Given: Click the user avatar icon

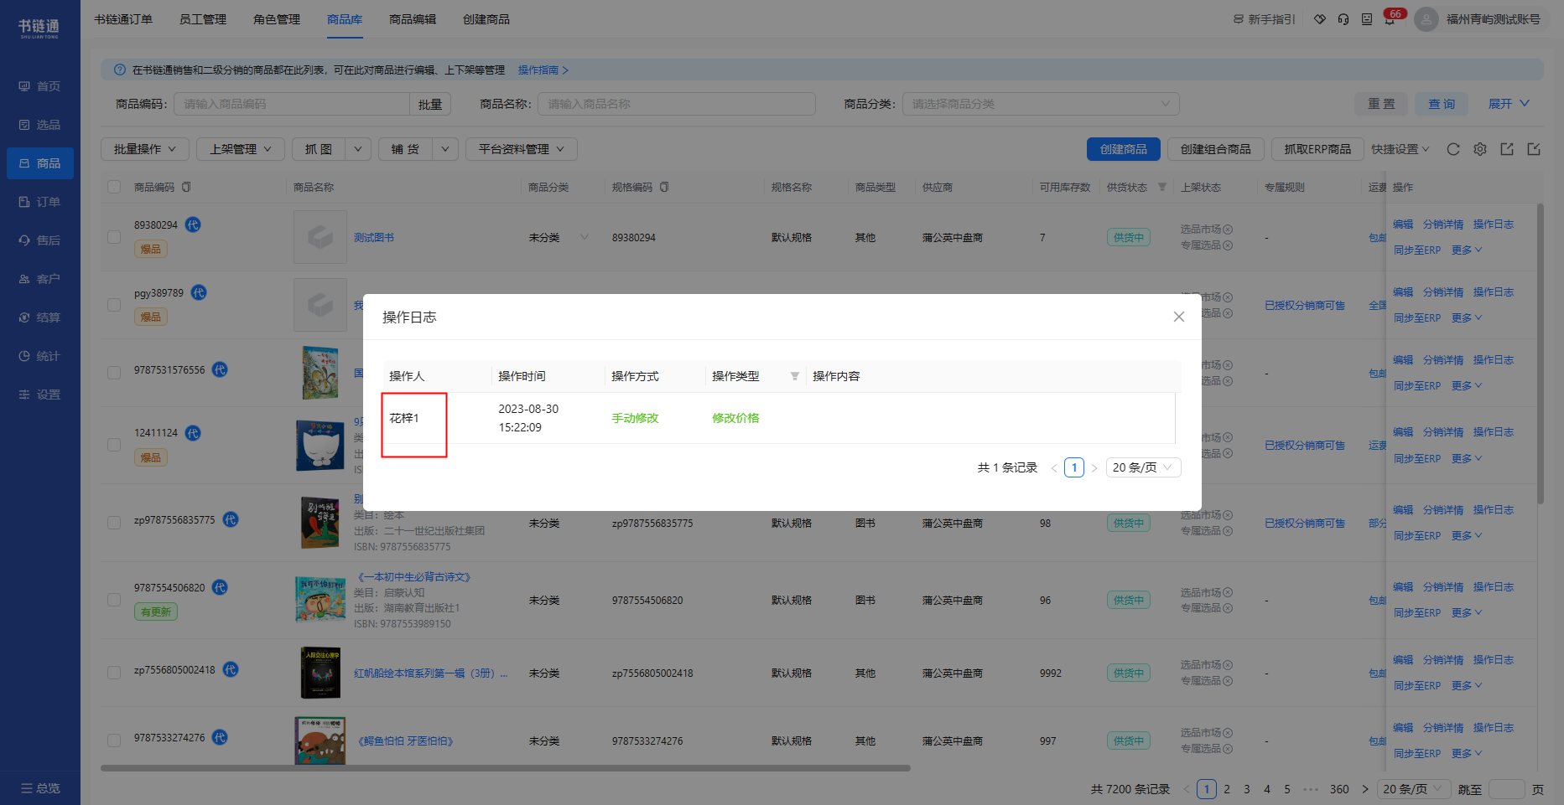Looking at the screenshot, I should pos(1426,19).
